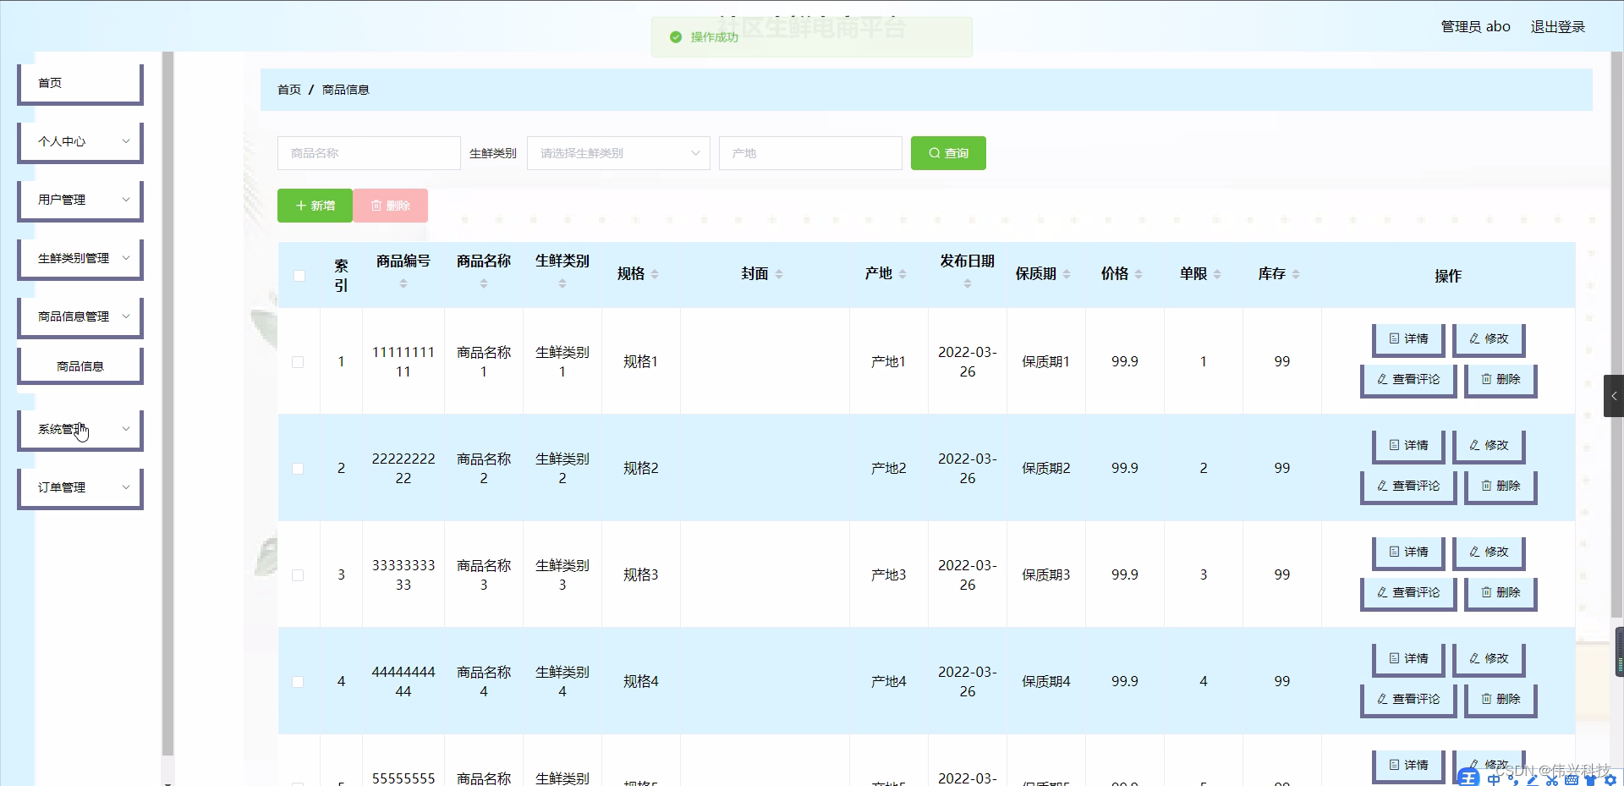This screenshot has width=1624, height=786.
Task: Click the green 查询 search button
Action: pyautogui.click(x=948, y=153)
